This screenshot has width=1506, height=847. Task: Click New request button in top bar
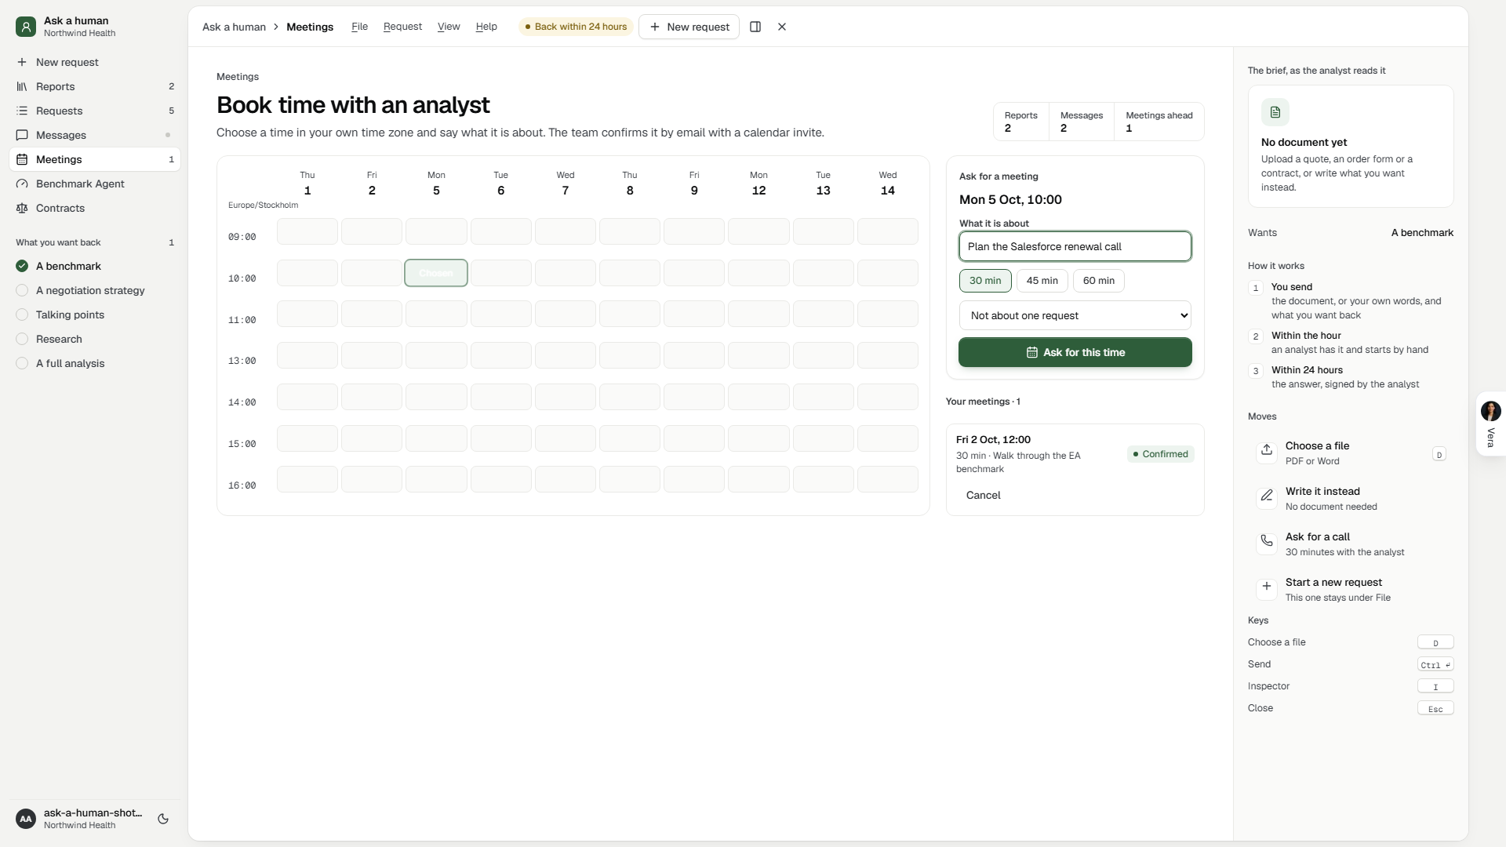689,27
